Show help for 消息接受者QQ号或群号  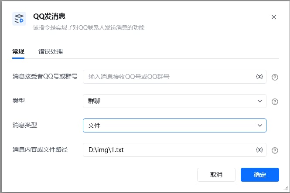275,77
